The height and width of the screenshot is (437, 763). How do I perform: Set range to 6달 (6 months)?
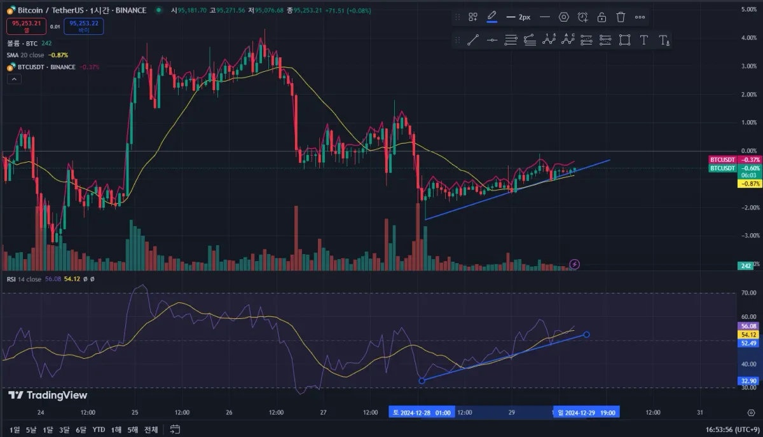point(81,429)
